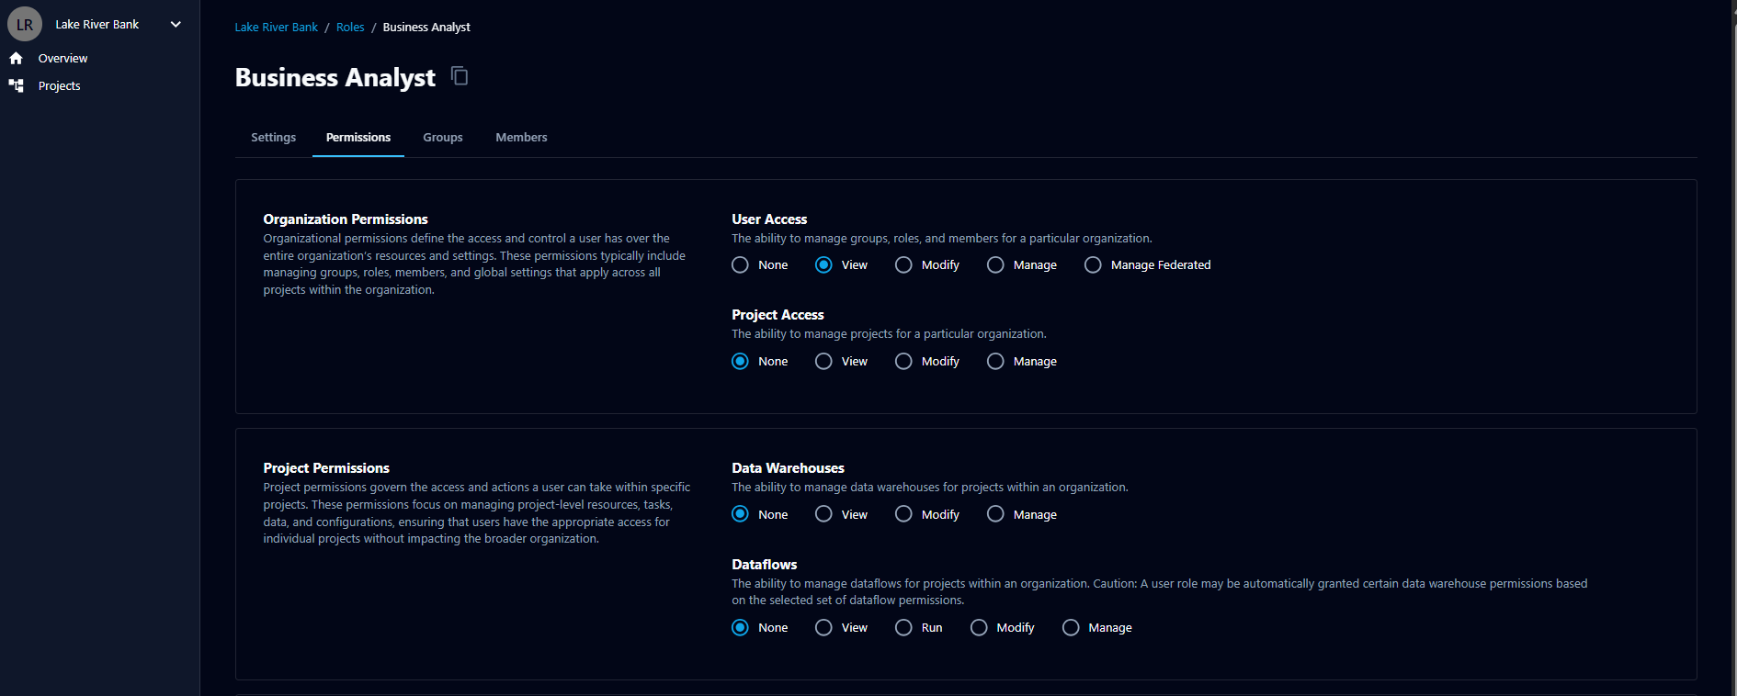This screenshot has height=696, width=1737.
Task: Choose Modify for Data Warehouses
Action: coord(903,514)
